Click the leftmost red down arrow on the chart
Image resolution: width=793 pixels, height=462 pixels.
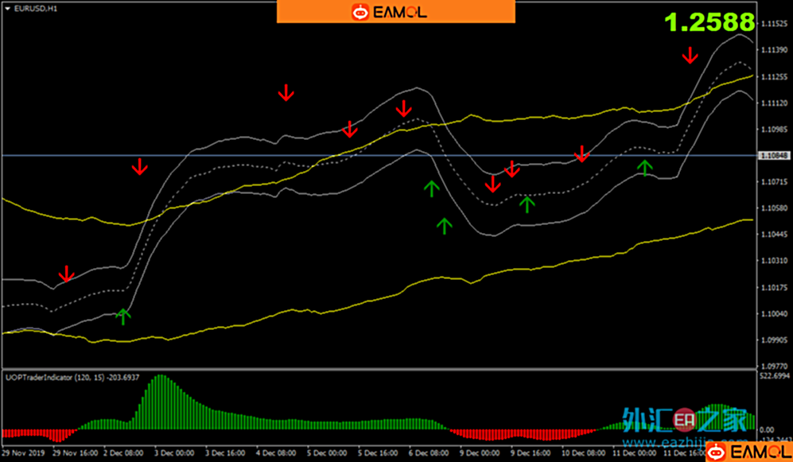[67, 274]
